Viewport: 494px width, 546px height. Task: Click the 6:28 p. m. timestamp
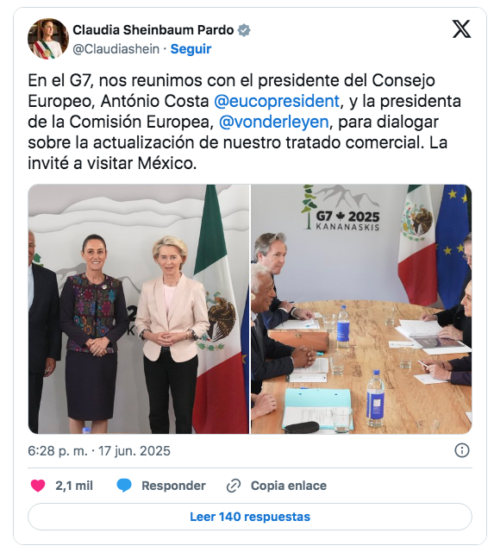point(58,451)
